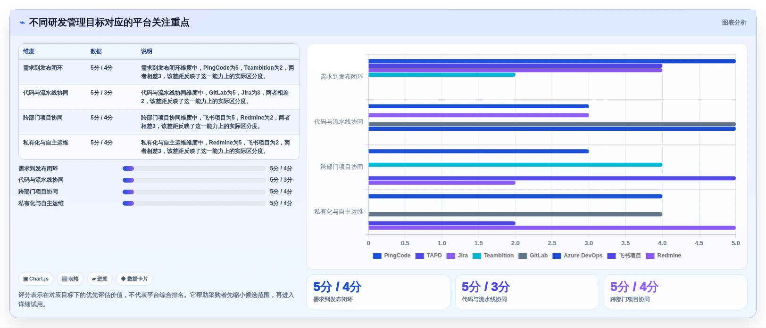
Task: Toggle Azure DevOps series in chart legend
Action: click(x=577, y=256)
